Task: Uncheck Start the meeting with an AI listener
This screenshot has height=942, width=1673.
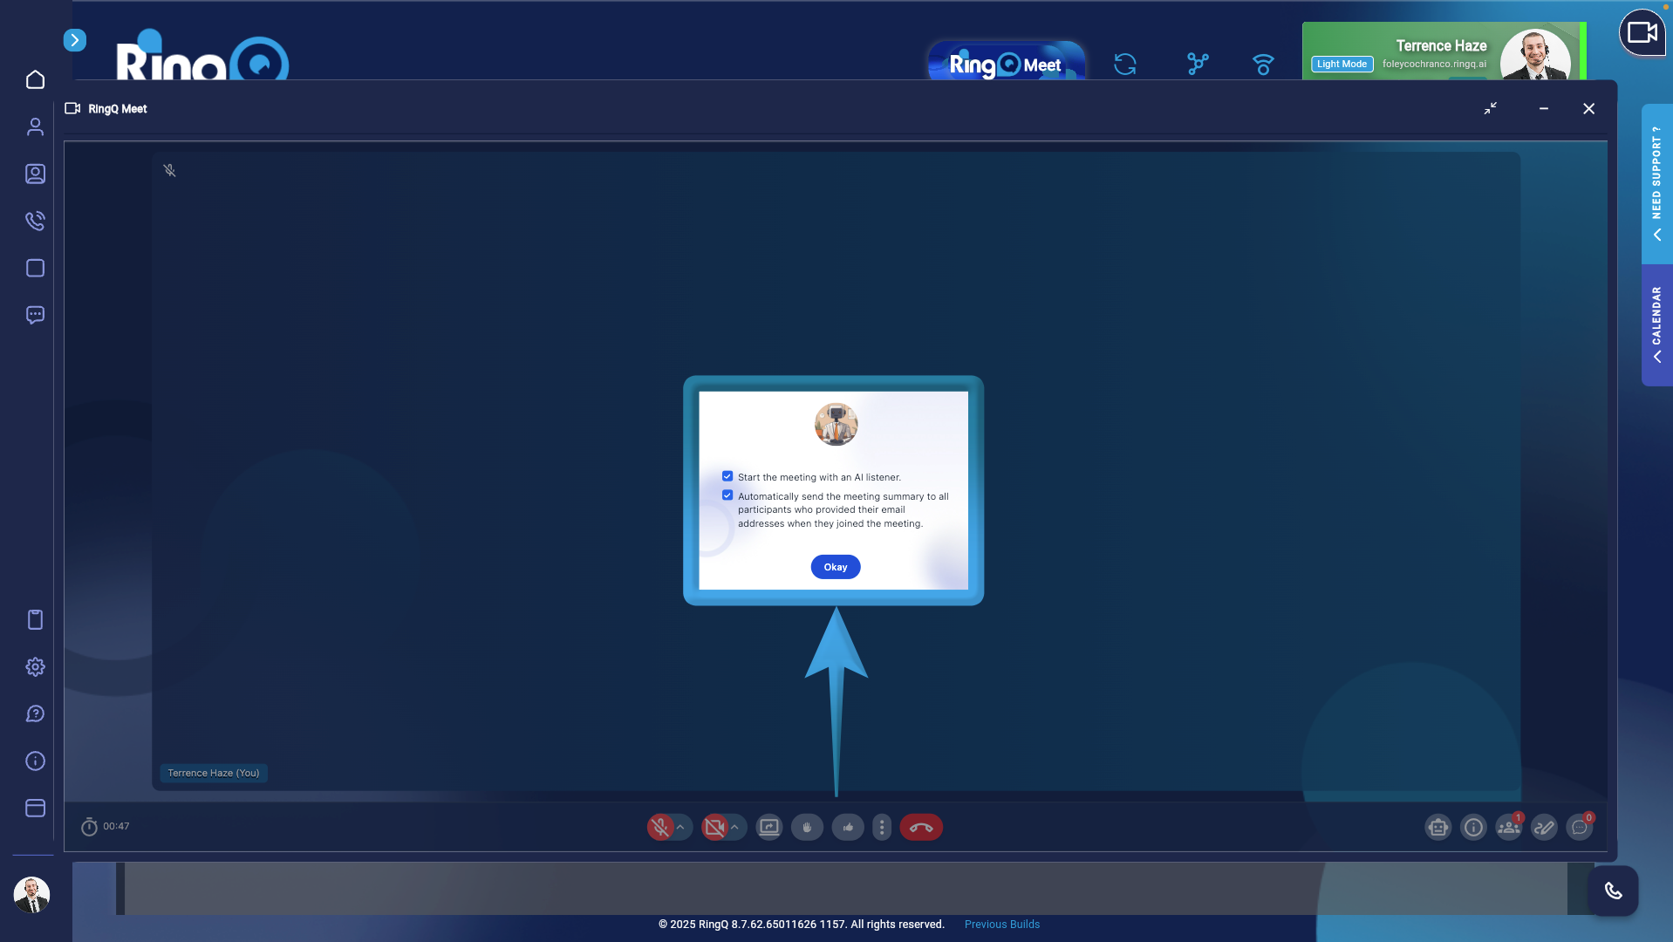Action: (x=727, y=476)
